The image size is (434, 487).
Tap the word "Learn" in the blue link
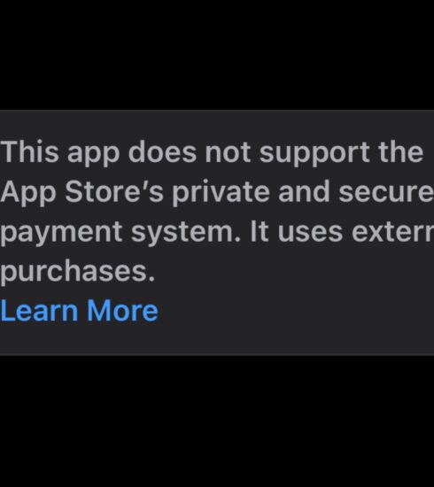coord(40,310)
